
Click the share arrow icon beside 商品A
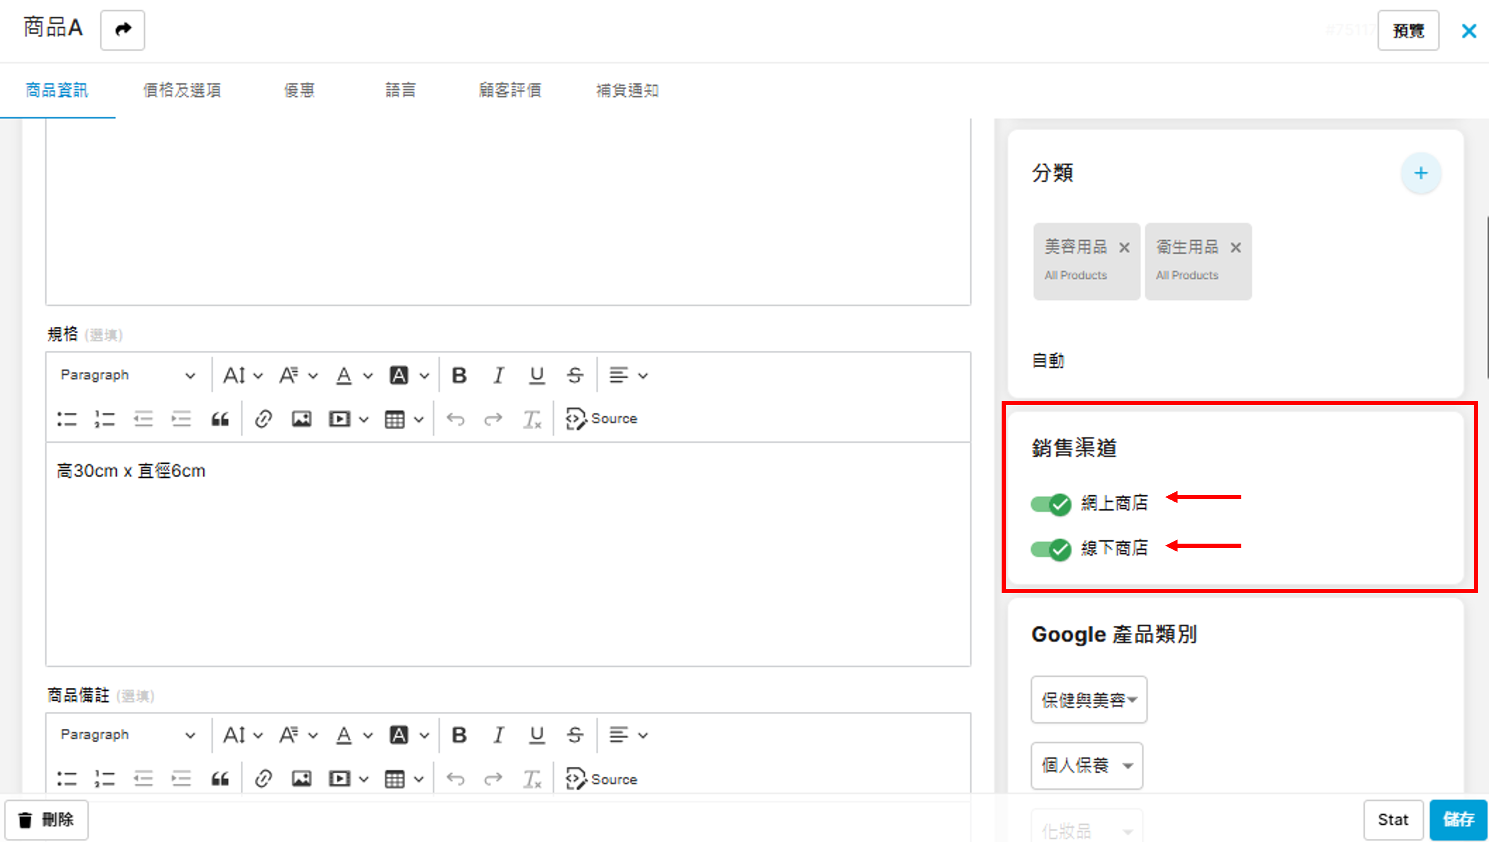[122, 30]
